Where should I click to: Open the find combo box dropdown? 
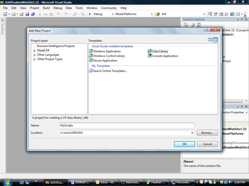click(x=204, y=14)
